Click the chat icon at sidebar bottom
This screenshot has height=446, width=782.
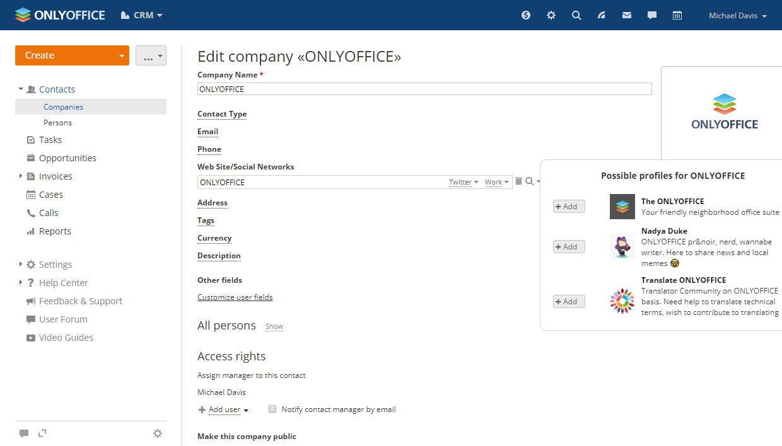pos(24,433)
